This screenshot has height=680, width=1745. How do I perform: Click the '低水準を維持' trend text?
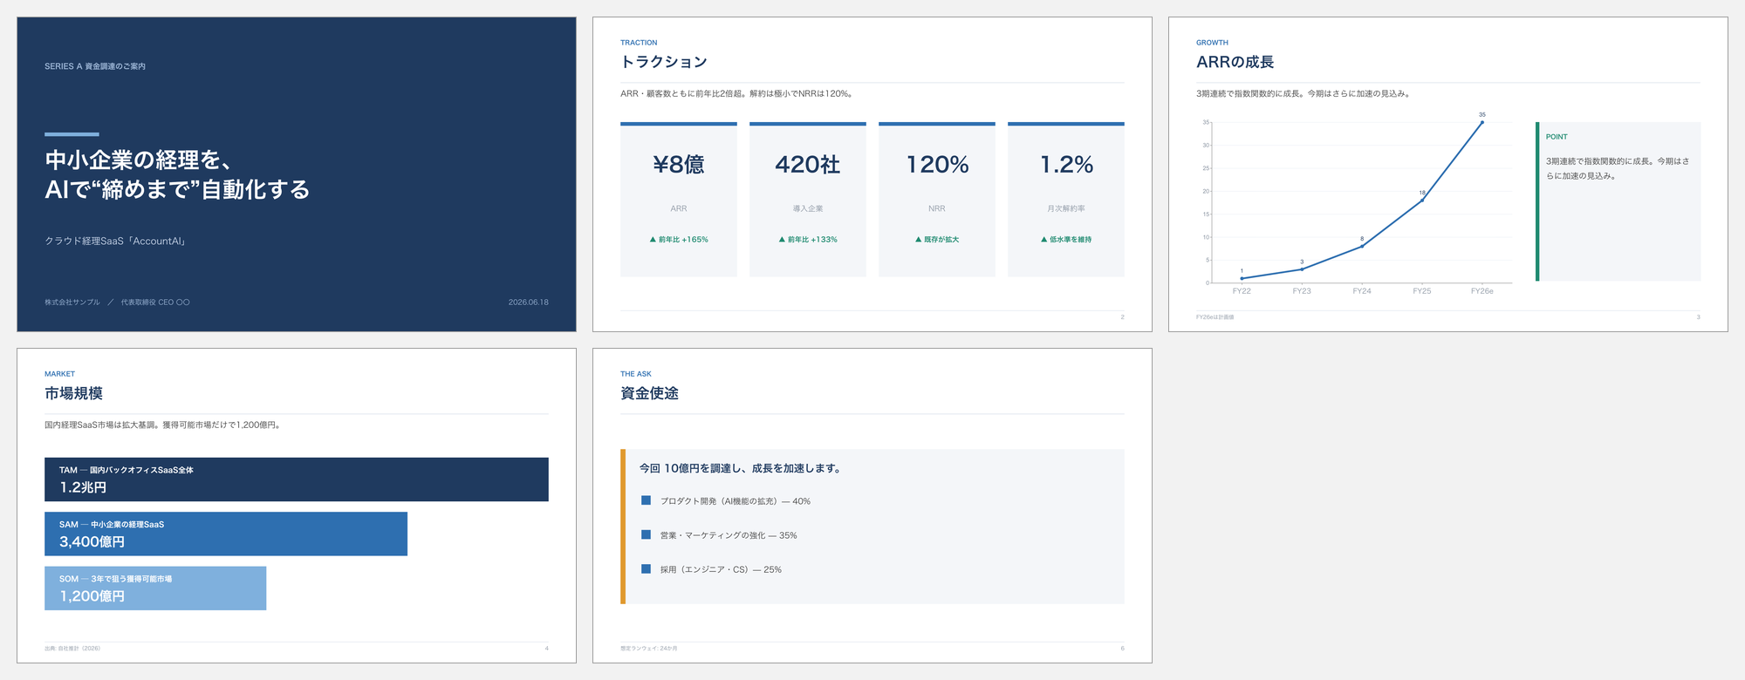(1071, 240)
